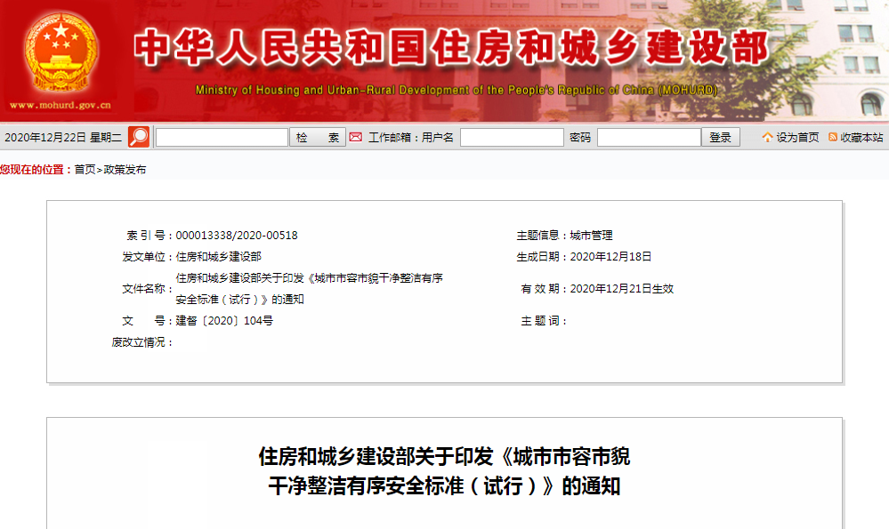Screen dimensions: 889x529
Task: Open 政策发布 in the breadcrumb
Action: click(125, 169)
